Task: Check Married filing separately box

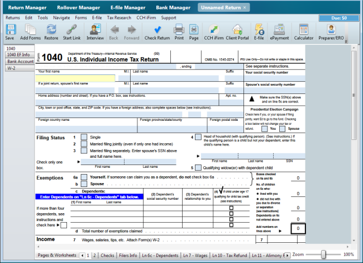Action: coord(84,151)
